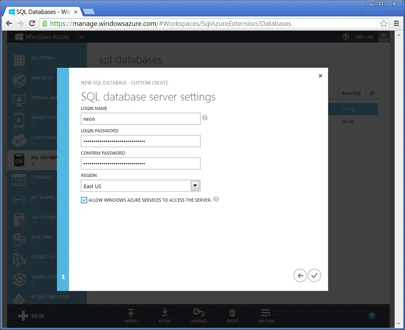Click the Max Size column header

click(352, 93)
